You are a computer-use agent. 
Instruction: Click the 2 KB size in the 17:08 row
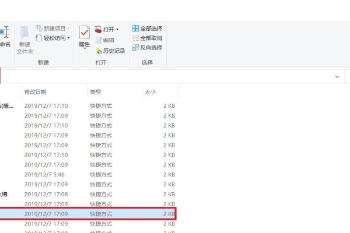[x=169, y=194]
